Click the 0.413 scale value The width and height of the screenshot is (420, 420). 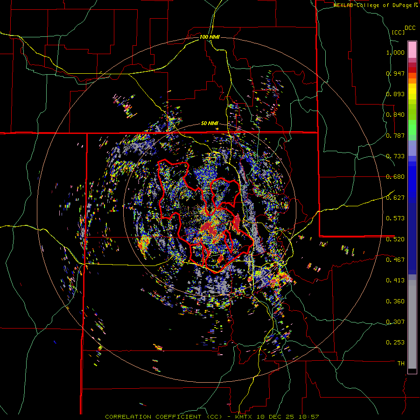click(395, 280)
